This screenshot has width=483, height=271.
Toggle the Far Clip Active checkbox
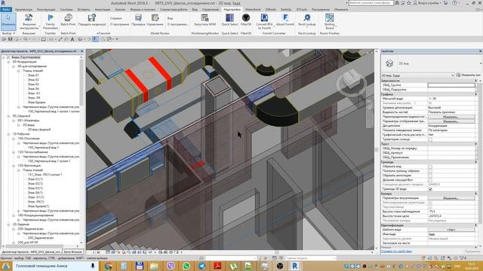click(430, 180)
